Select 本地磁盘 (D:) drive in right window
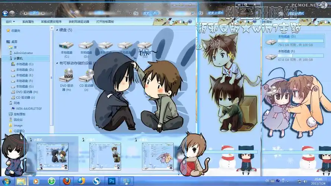 (295, 41)
